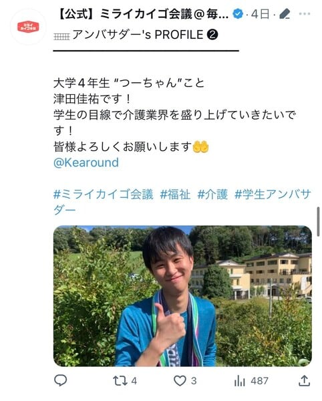This screenshot has width=322, height=401.
Task: Click the blue verified checkmark badge
Action: coord(238,14)
